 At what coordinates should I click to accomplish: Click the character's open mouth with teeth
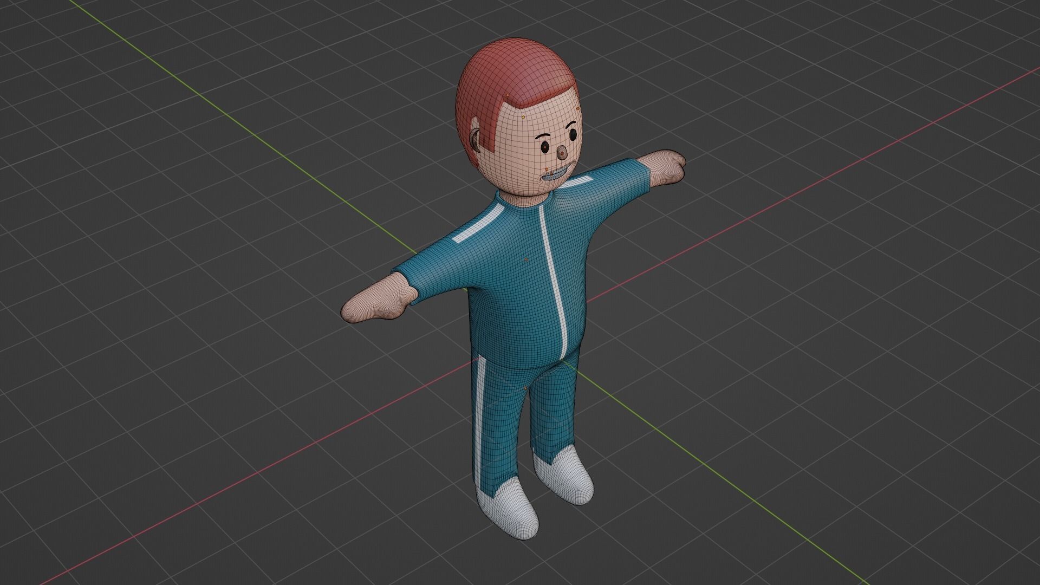(555, 174)
